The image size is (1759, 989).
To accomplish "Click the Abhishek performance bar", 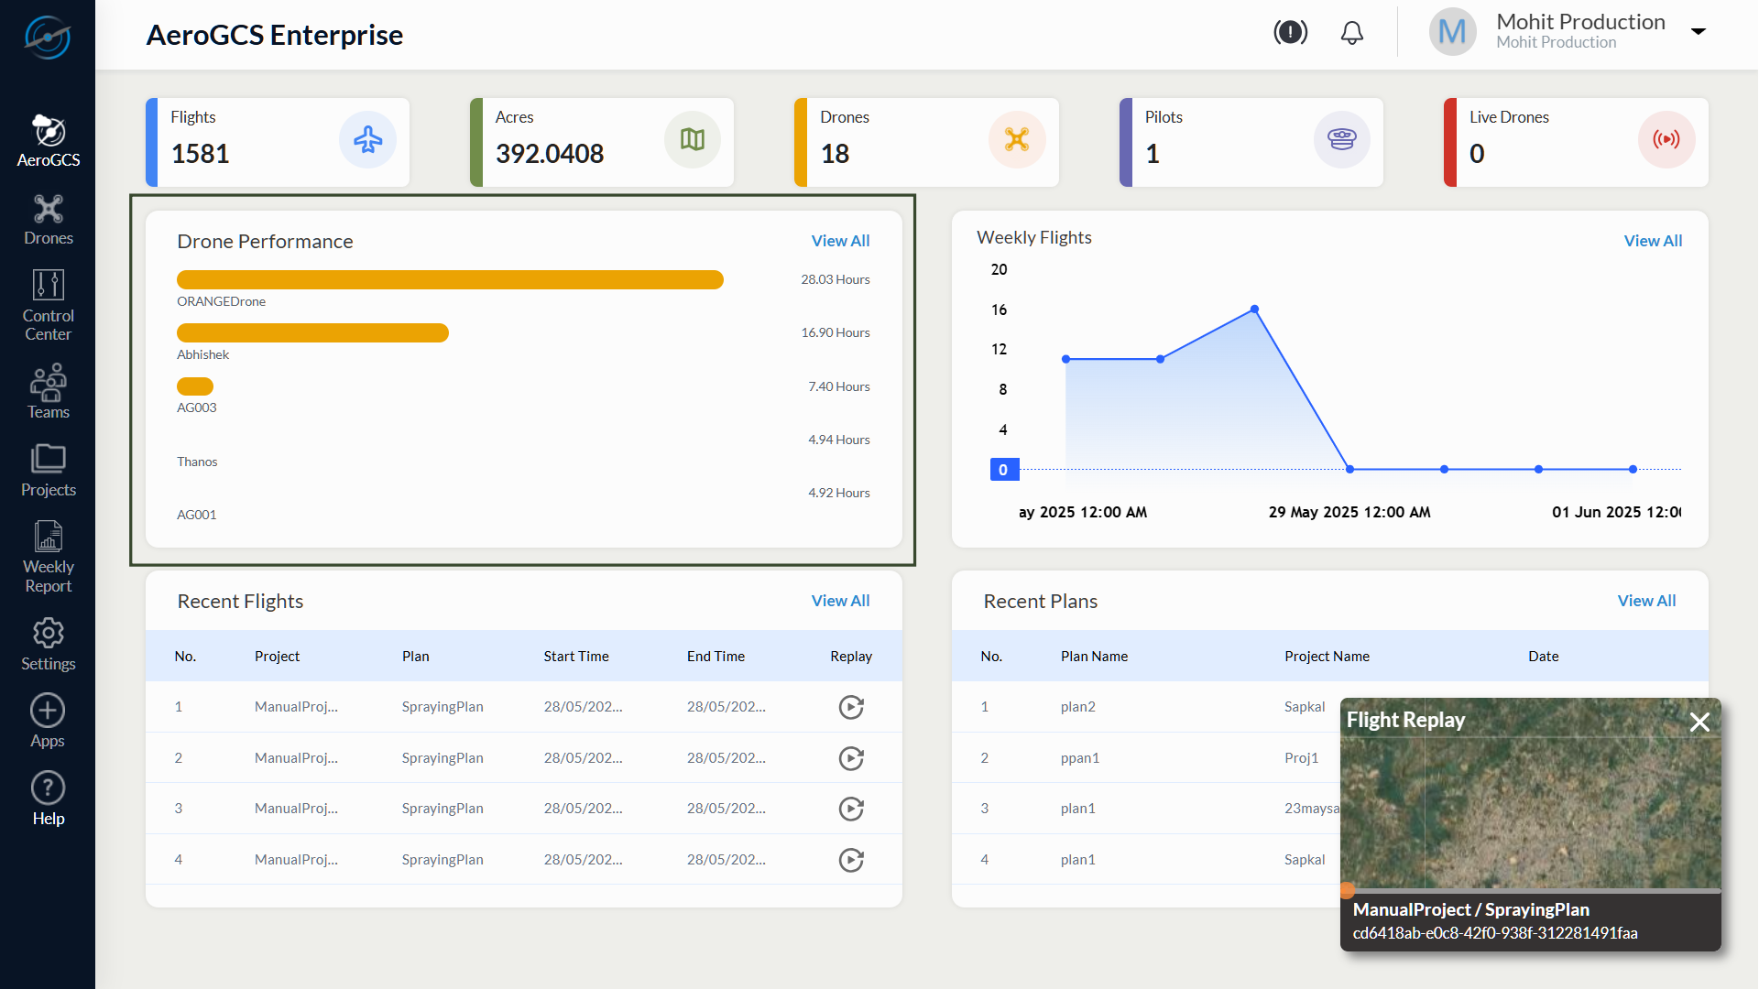I will pos(312,332).
